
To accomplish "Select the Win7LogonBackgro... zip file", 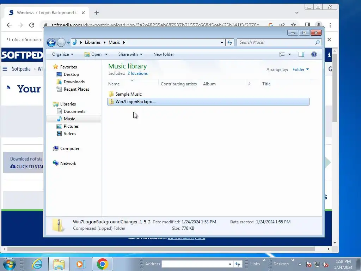I will tap(208, 102).
